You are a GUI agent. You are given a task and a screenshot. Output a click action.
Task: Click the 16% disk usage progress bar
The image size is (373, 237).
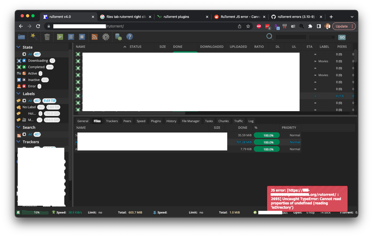(x=35, y=212)
